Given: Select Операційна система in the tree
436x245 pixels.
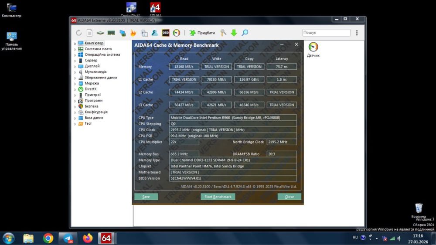Looking at the screenshot, I should pos(102,54).
